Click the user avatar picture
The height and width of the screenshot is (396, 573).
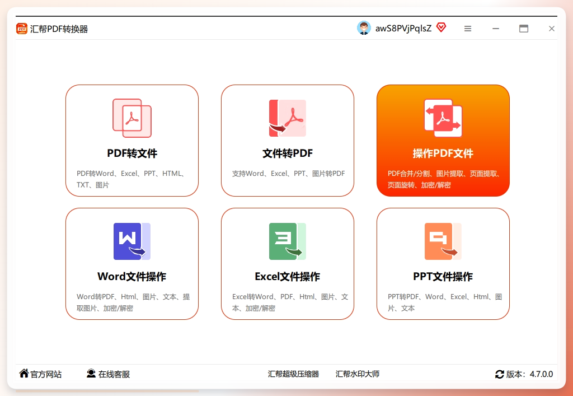364,28
